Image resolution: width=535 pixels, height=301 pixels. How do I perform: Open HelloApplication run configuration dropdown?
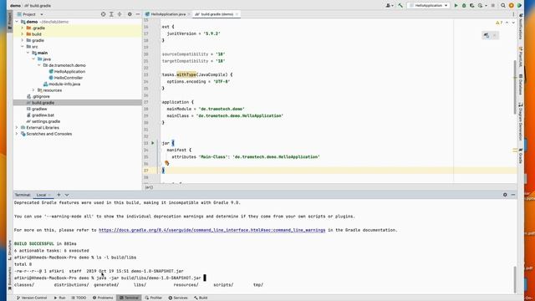[x=428, y=6]
